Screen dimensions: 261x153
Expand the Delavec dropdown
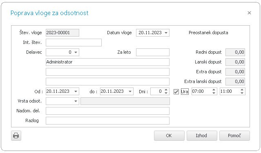coord(76,52)
